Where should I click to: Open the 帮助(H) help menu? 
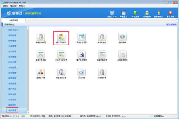(x=22, y=6)
